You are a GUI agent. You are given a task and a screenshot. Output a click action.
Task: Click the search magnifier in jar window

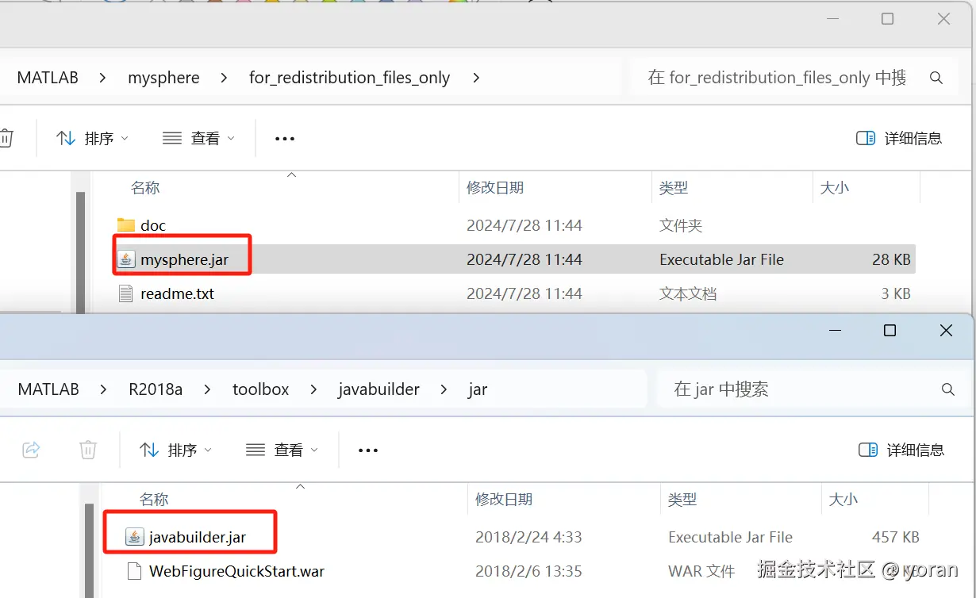pyautogui.click(x=947, y=389)
